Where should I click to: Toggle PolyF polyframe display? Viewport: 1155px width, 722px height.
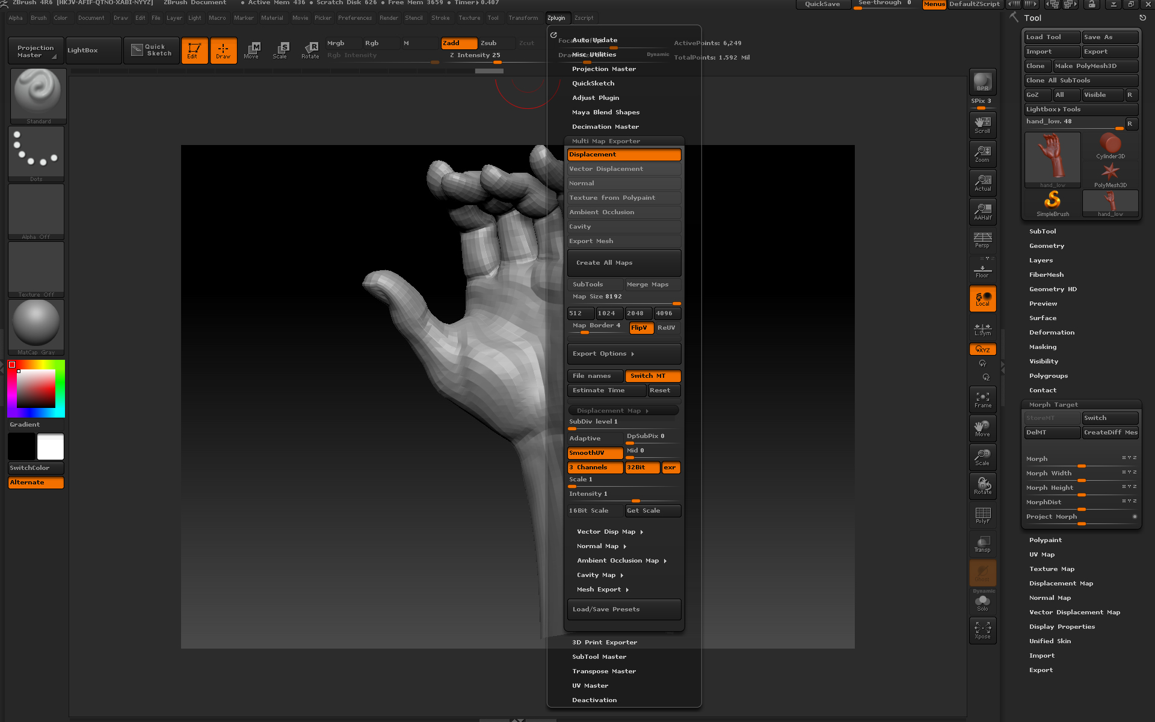[982, 515]
